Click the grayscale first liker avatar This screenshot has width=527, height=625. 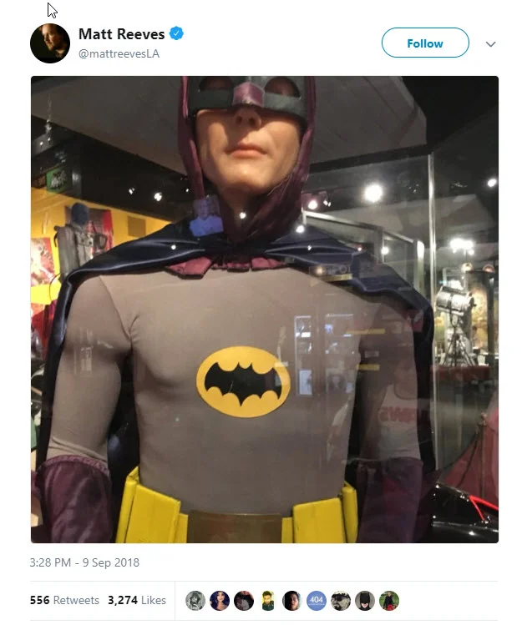pos(195,600)
